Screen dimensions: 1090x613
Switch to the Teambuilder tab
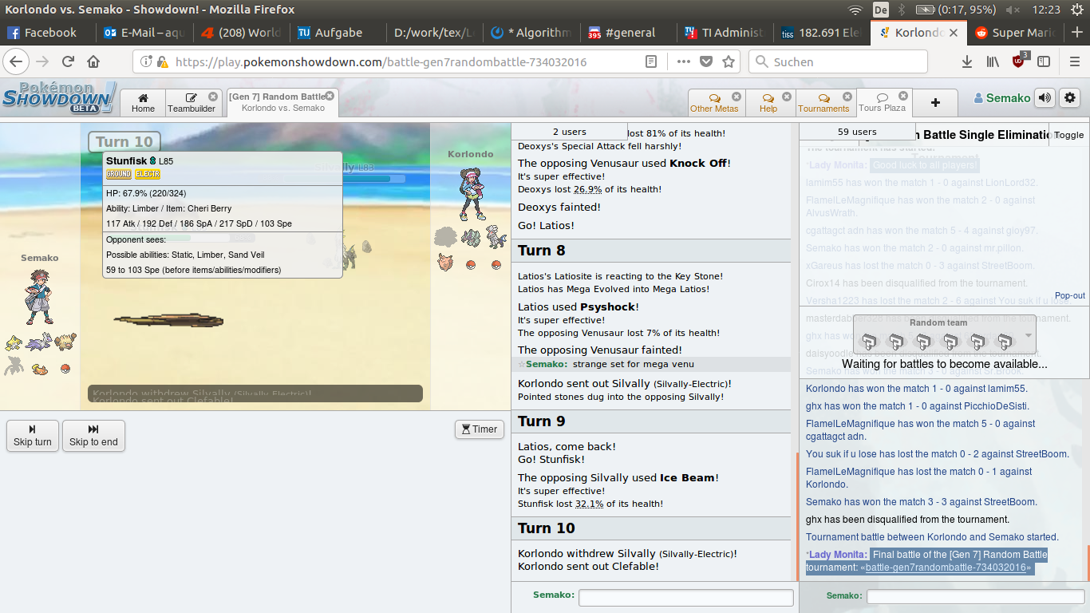(192, 103)
